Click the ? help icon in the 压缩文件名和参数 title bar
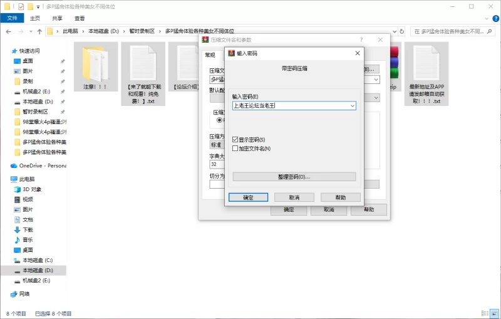Image resolution: width=501 pixels, height=319 pixels. pos(361,40)
